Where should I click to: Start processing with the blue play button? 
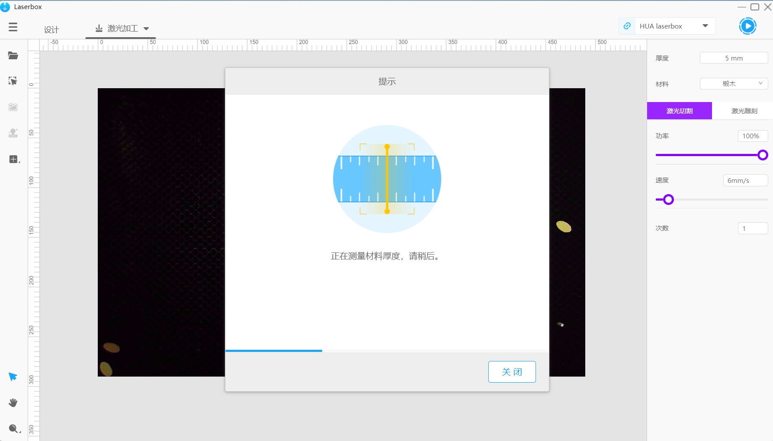coord(747,26)
